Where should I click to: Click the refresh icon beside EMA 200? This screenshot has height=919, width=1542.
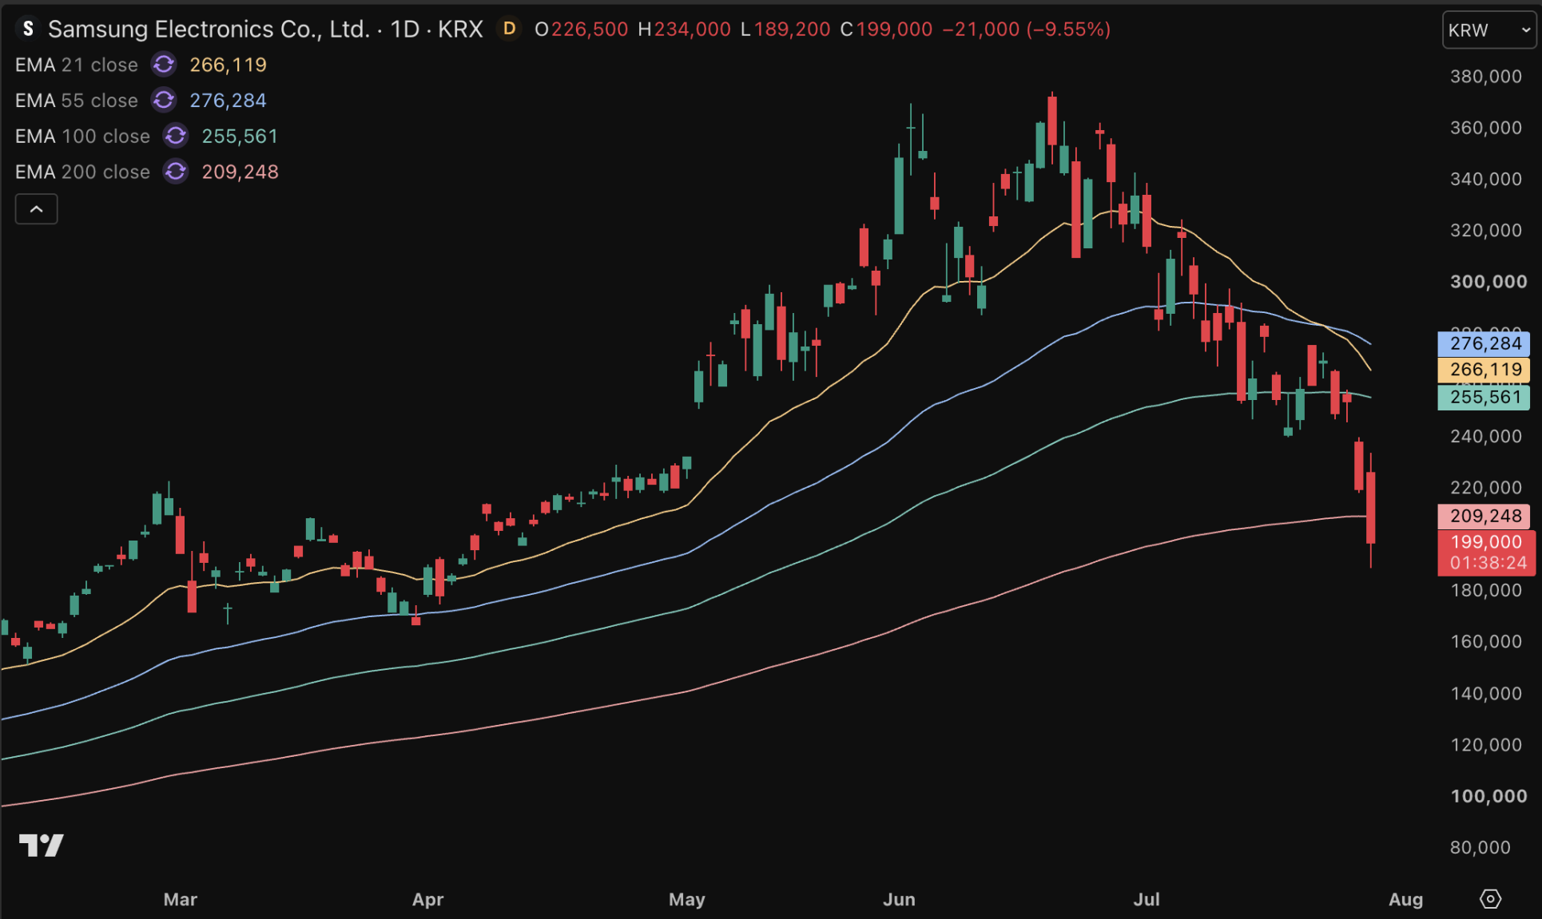click(176, 172)
